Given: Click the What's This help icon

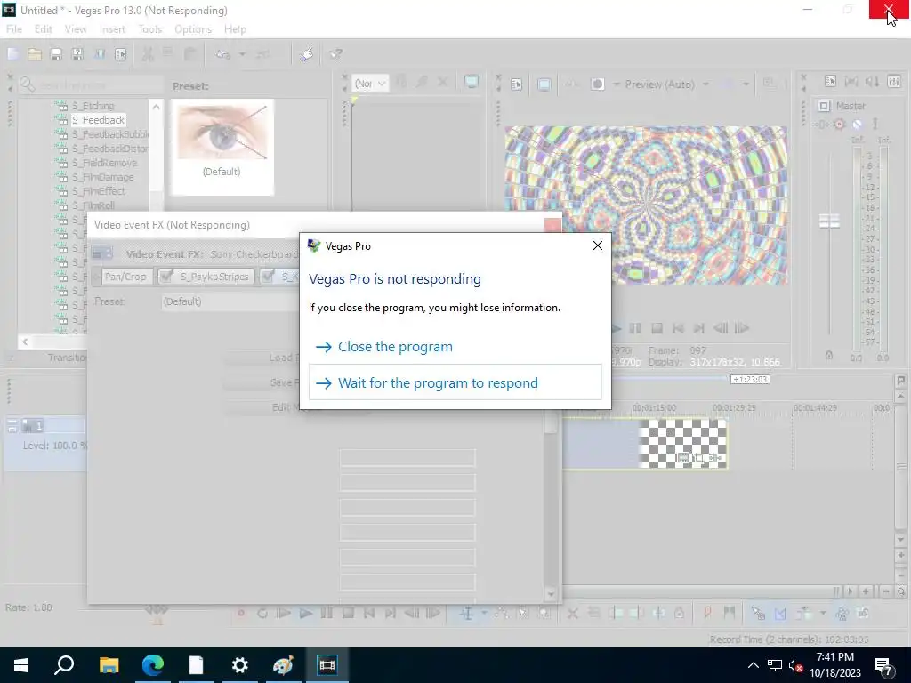Looking at the screenshot, I should point(335,54).
